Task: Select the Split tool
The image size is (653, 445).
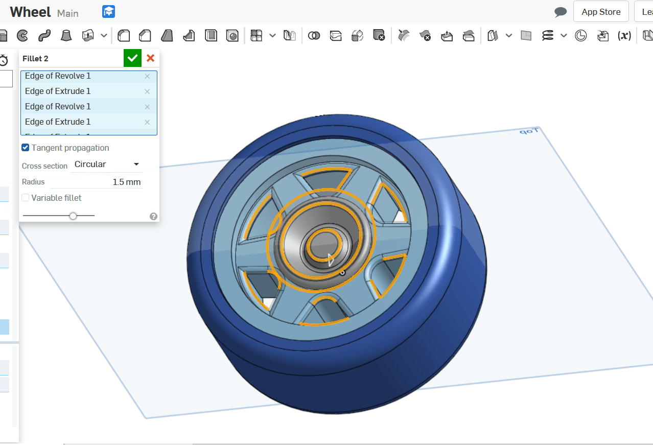Action: (x=336, y=35)
